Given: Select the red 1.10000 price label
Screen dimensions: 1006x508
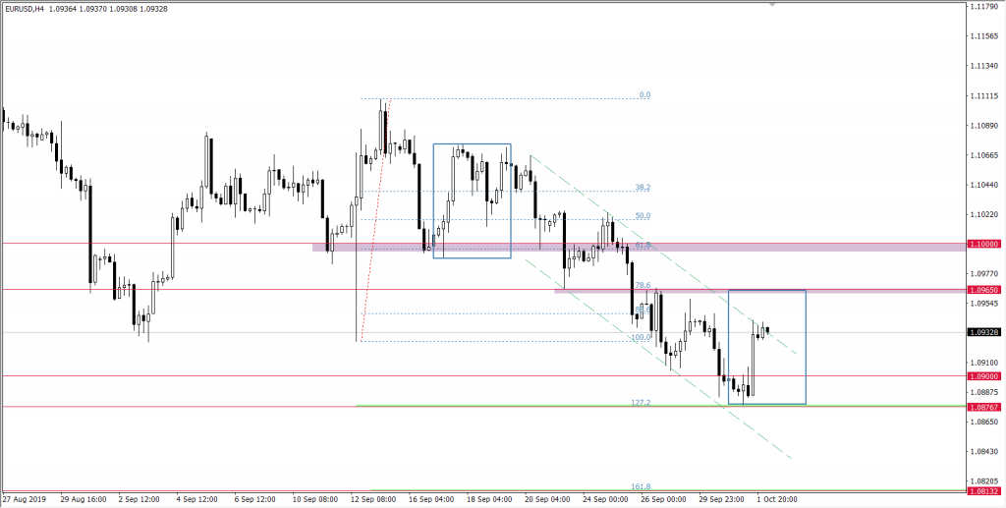Looking at the screenshot, I should pyautogui.click(x=983, y=244).
